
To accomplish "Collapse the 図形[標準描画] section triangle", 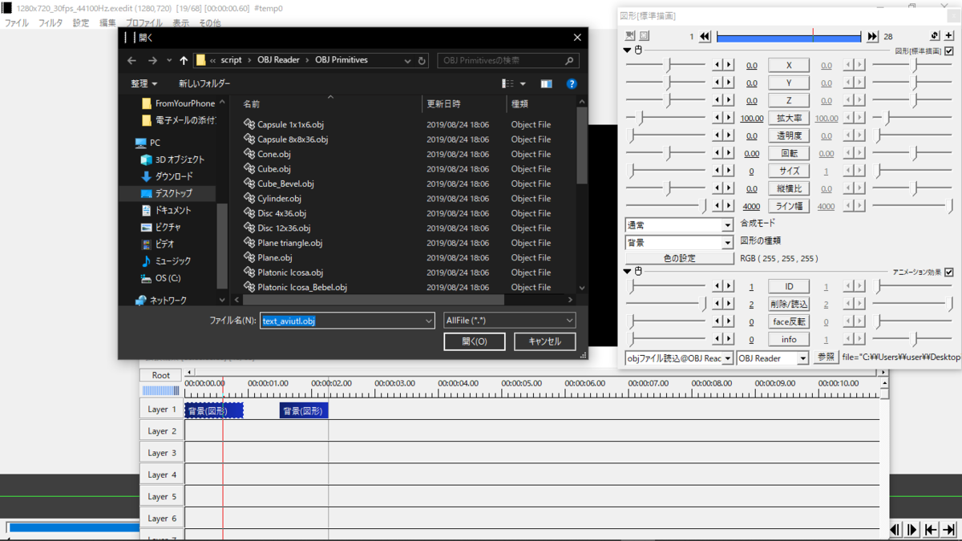I will (x=628, y=50).
